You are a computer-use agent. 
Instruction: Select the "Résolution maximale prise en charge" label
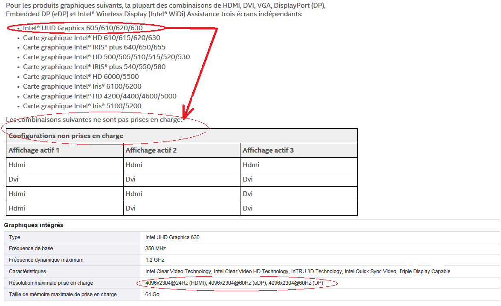click(x=51, y=283)
